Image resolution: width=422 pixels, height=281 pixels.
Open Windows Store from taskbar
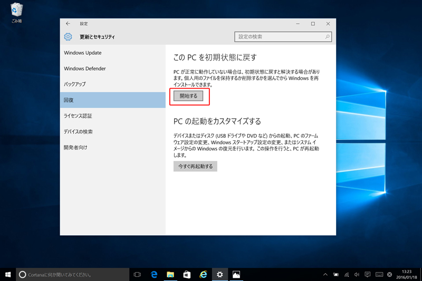tap(187, 275)
